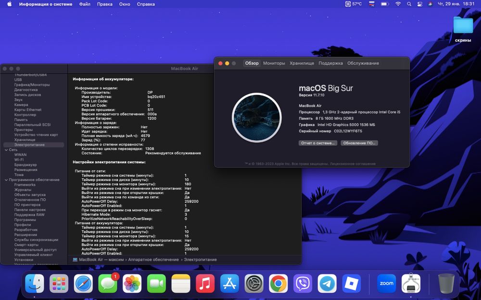Viewport: 481px width, 300px height.
Task: Select Программы in the sidebar
Action: tap(25, 220)
